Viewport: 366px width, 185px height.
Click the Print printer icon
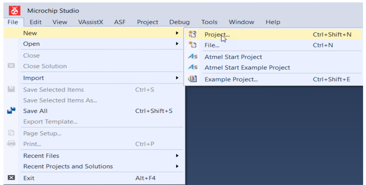click(x=11, y=144)
